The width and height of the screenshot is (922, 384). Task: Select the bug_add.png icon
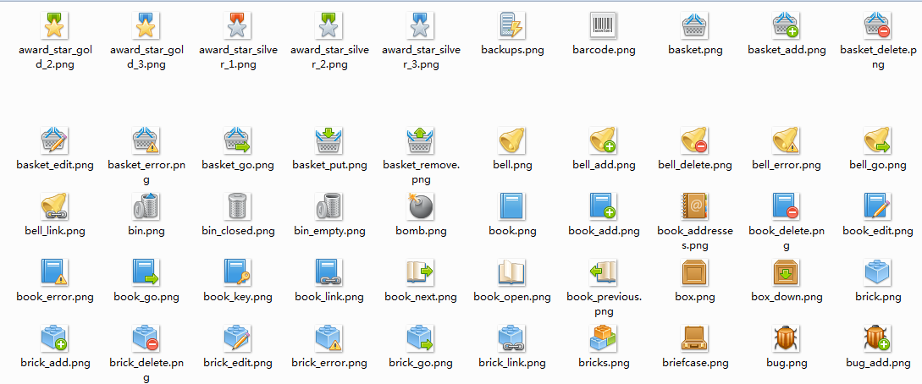pos(878,337)
